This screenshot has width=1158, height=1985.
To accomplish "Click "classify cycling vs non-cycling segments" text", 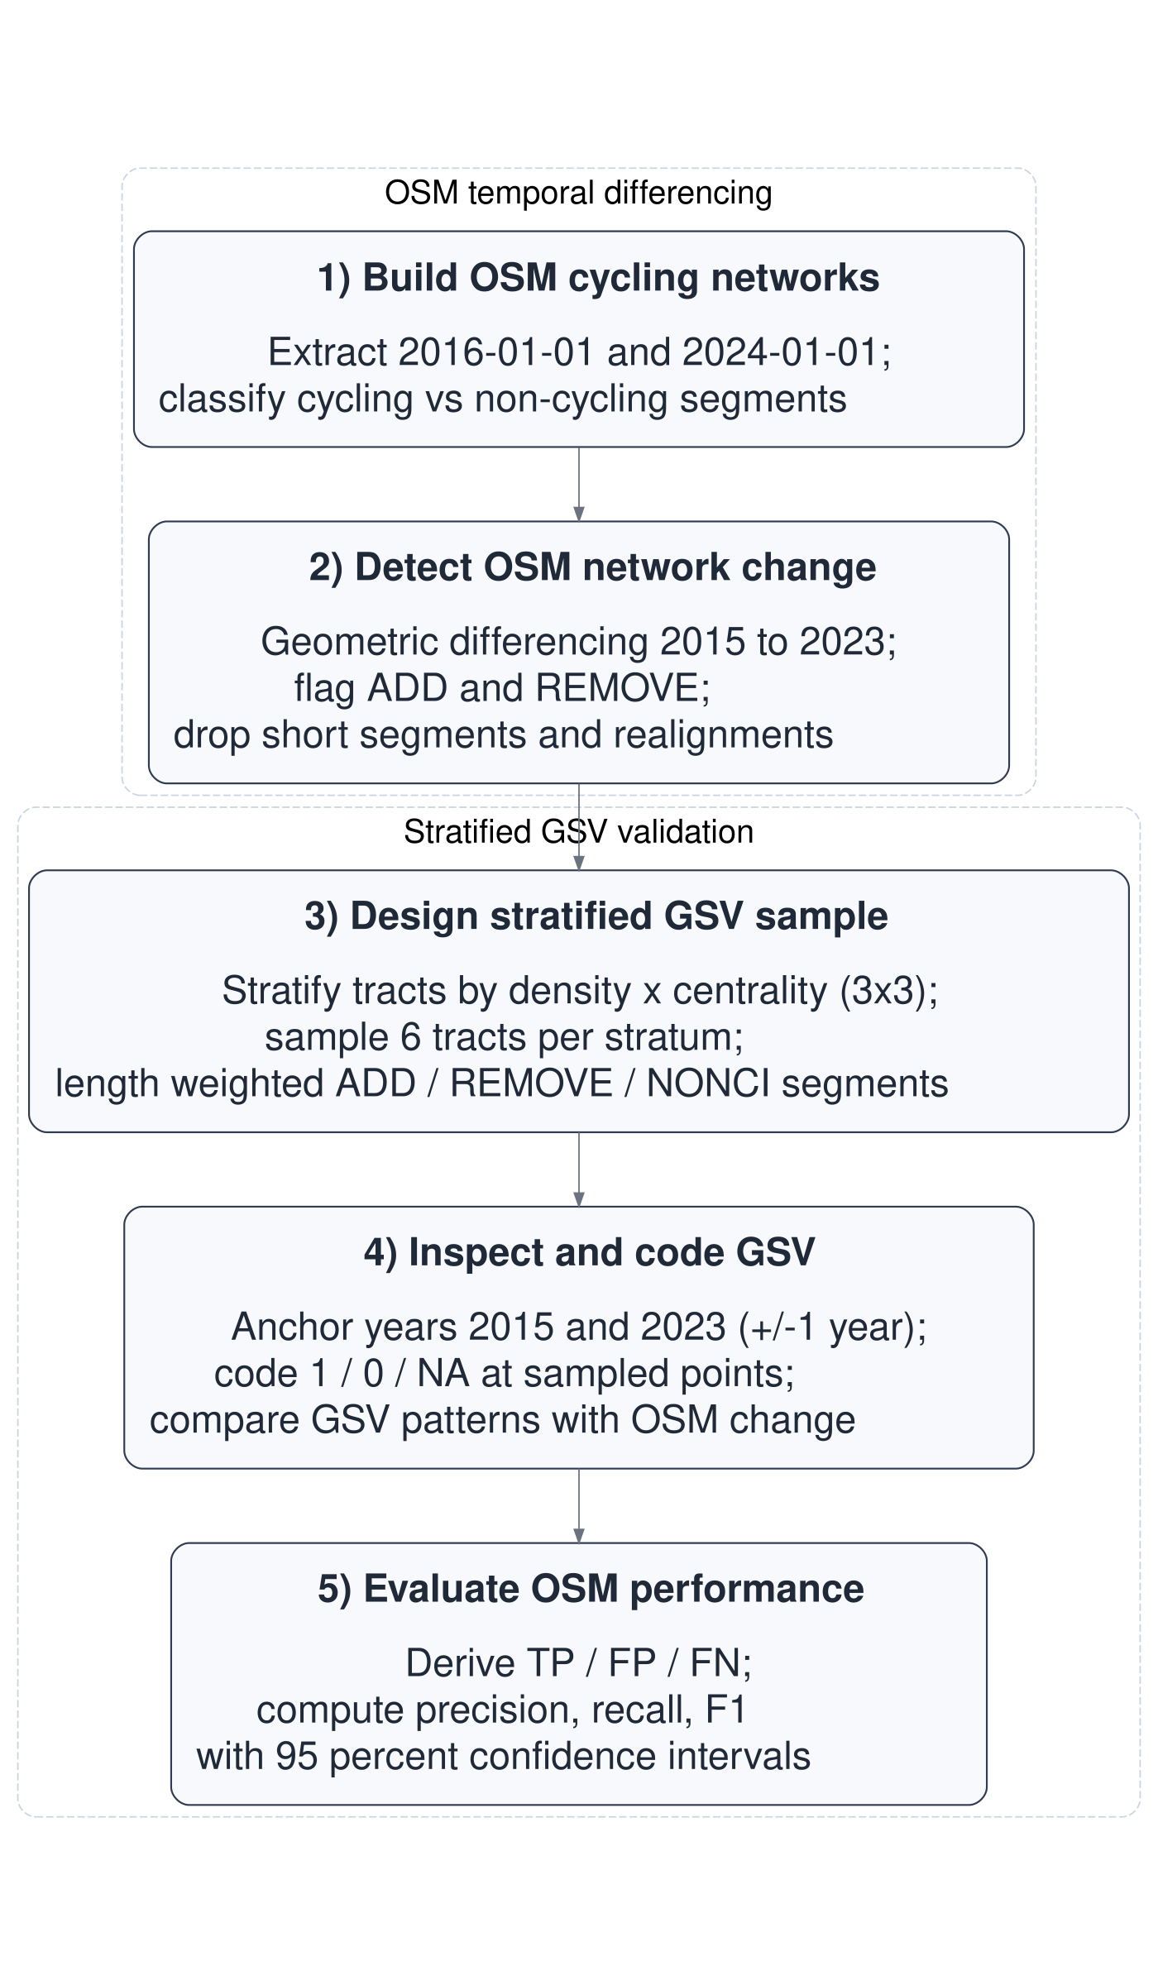I will click(x=502, y=399).
